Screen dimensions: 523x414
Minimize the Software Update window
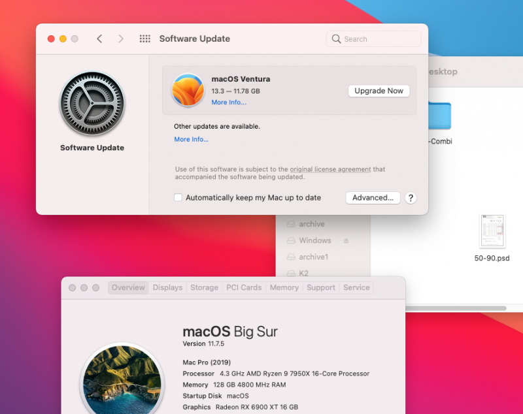pos(63,39)
